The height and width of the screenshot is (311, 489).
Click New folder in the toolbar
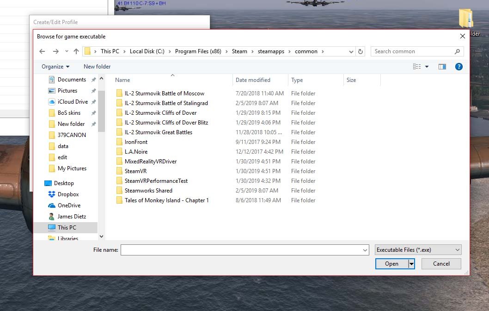pos(97,67)
